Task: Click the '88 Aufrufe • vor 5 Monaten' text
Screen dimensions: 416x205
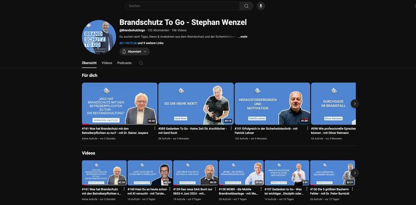Action: click(174, 139)
